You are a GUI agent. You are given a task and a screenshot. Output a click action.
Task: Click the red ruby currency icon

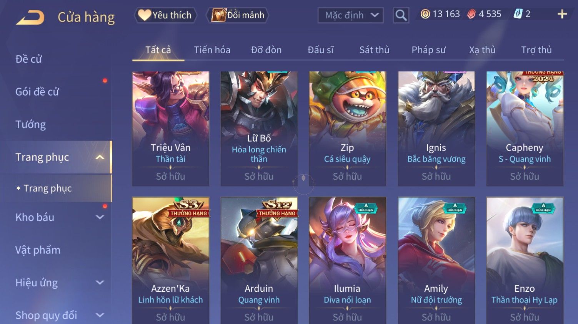click(471, 14)
